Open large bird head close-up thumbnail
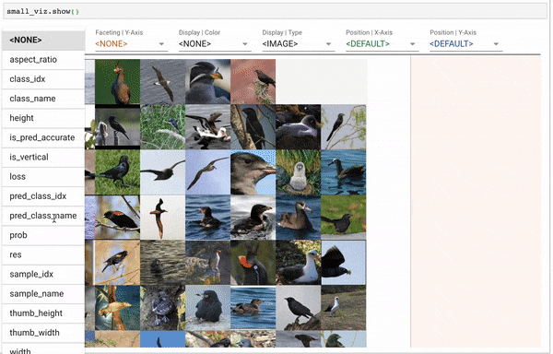The width and height of the screenshot is (553, 354). point(253,172)
